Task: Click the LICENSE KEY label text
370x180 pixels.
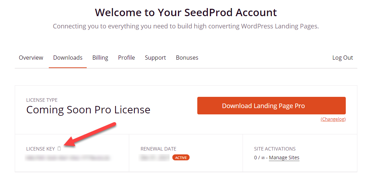Action: pos(40,149)
